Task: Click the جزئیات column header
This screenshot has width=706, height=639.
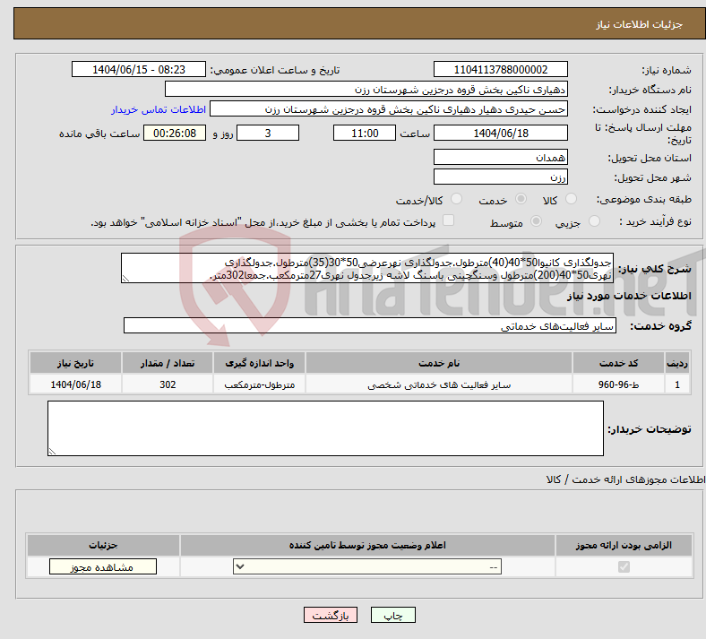Action: pyautogui.click(x=103, y=545)
